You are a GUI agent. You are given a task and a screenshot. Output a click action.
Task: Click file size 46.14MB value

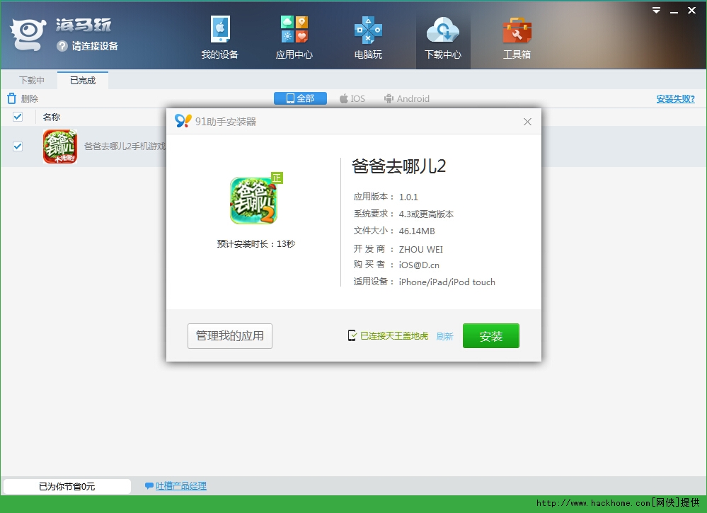point(417,231)
